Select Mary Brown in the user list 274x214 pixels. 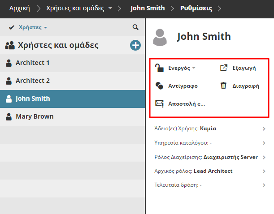pos(34,116)
